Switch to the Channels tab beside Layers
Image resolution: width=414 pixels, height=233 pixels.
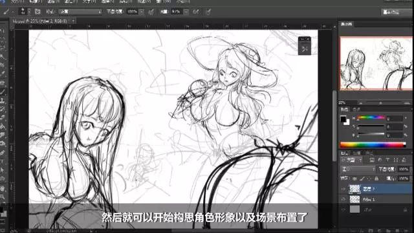click(356, 153)
